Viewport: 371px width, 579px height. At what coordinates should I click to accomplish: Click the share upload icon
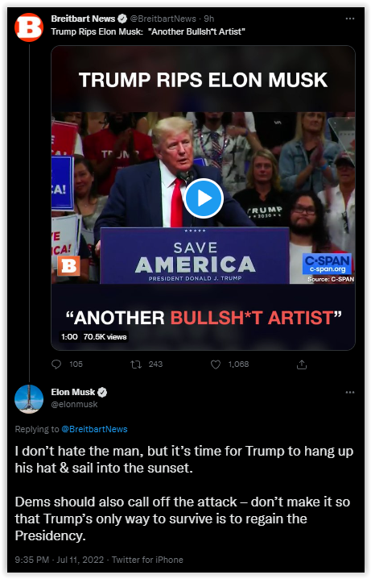(x=302, y=364)
